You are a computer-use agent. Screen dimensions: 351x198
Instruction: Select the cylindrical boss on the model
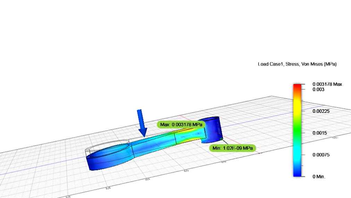(211, 130)
